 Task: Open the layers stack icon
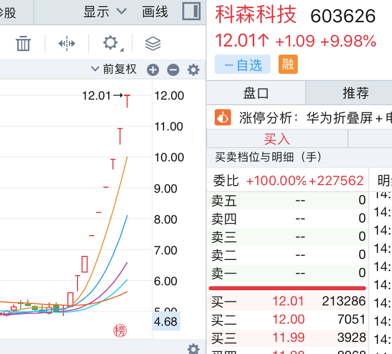153,43
